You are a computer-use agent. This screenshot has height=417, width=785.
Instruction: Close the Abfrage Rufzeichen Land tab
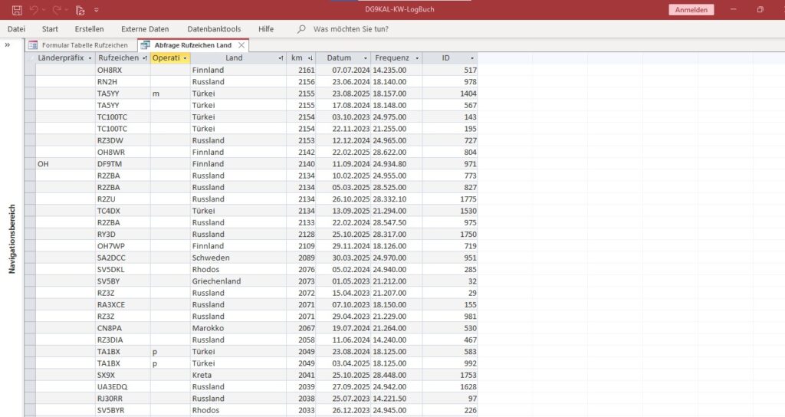point(241,45)
